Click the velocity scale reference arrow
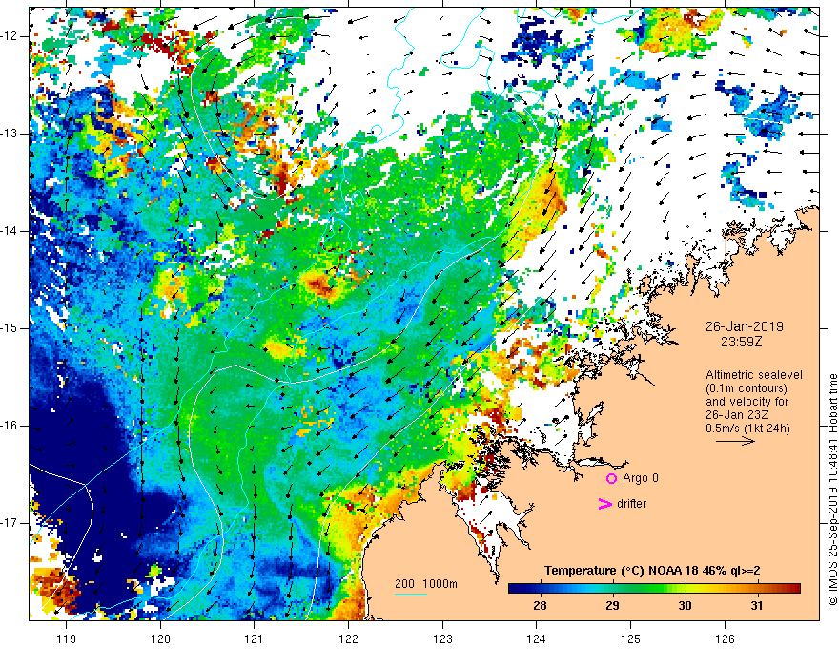Image resolution: width=839 pixels, height=649 pixels. (735, 441)
